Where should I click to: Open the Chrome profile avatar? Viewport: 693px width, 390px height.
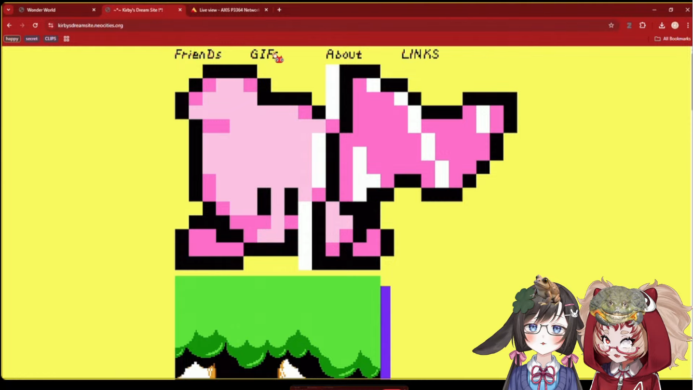pyautogui.click(x=675, y=26)
